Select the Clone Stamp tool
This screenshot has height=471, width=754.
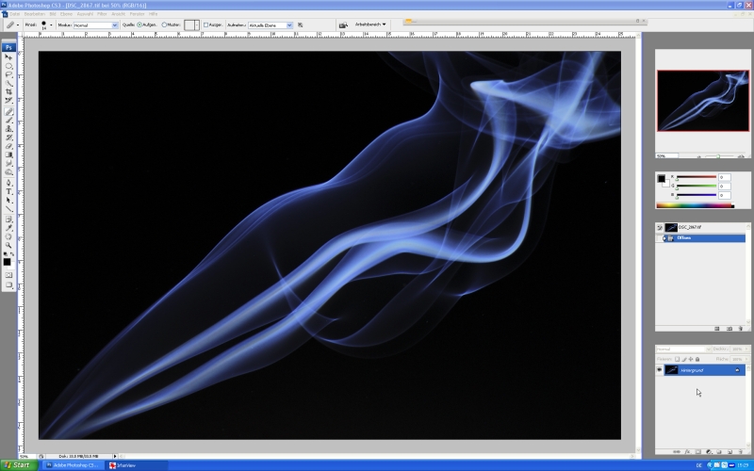click(x=8, y=129)
